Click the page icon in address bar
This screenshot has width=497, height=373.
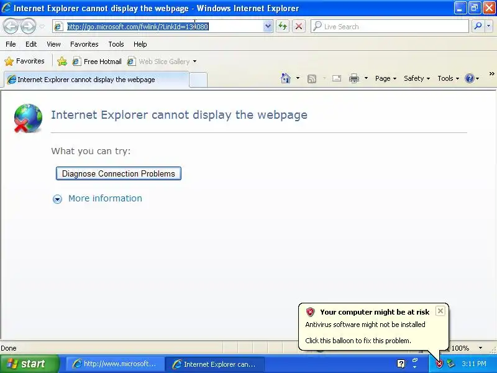point(58,27)
